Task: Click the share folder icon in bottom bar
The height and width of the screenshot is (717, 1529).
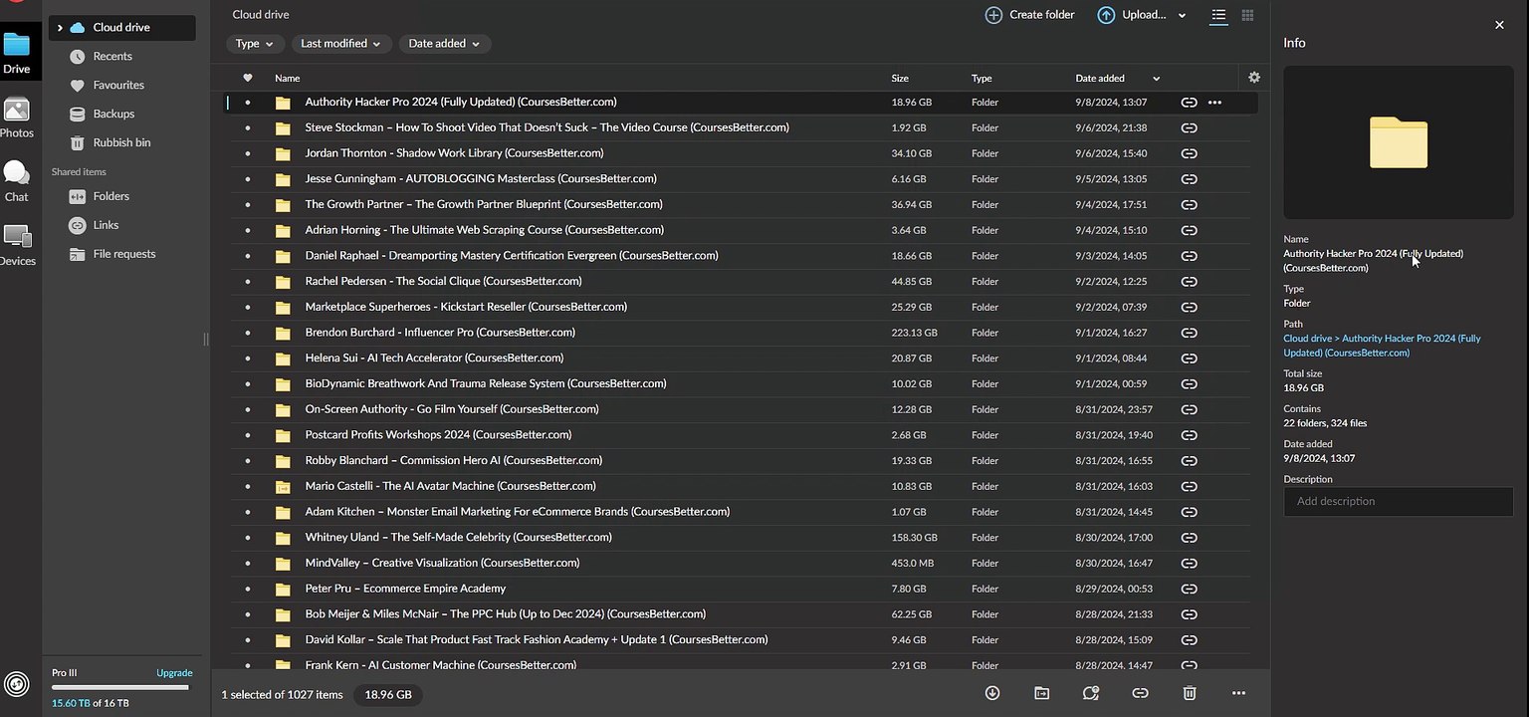Action: click(x=1091, y=693)
